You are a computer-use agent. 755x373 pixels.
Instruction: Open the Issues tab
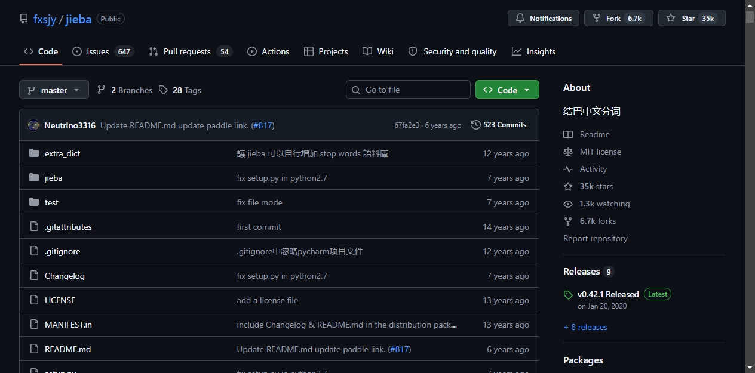pos(103,51)
